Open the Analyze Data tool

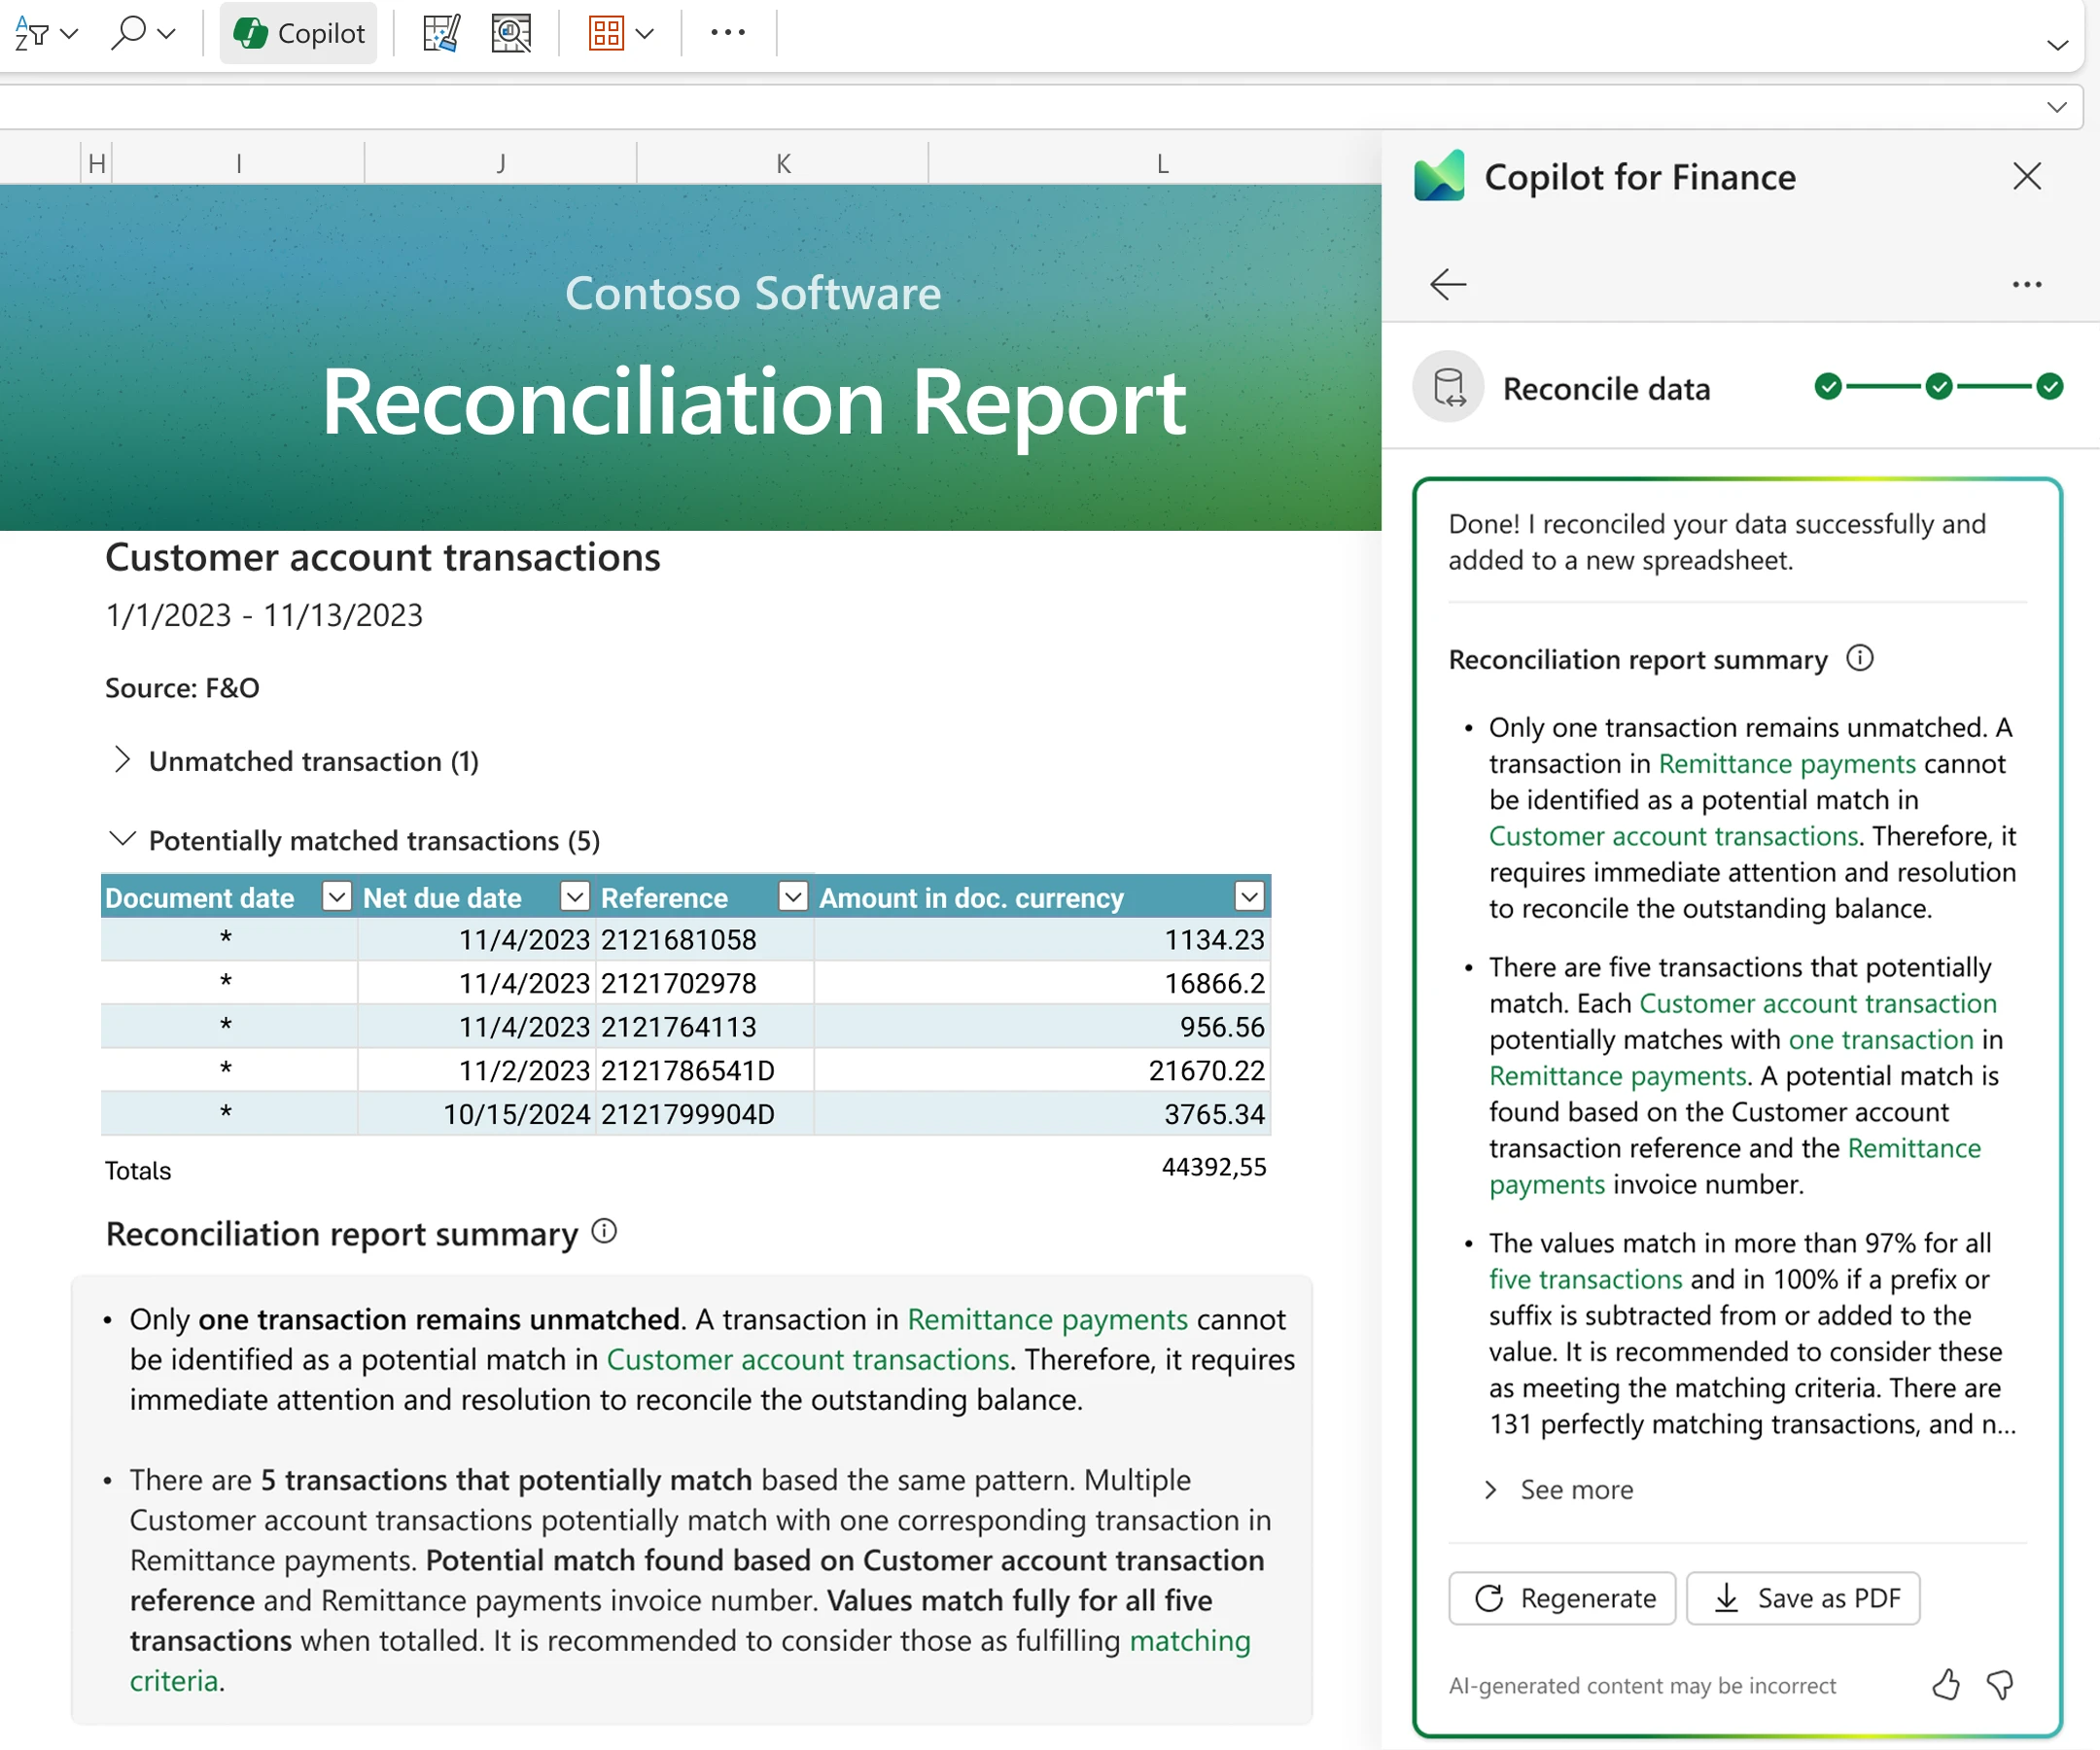click(x=511, y=33)
